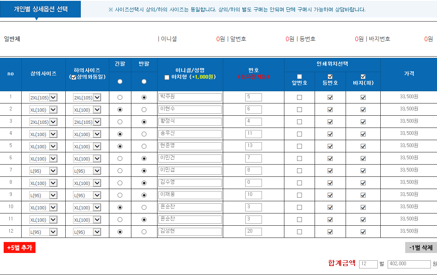Uncheck 등번호 box for row 9
This screenshot has height=275, width=437.
tap(330, 195)
